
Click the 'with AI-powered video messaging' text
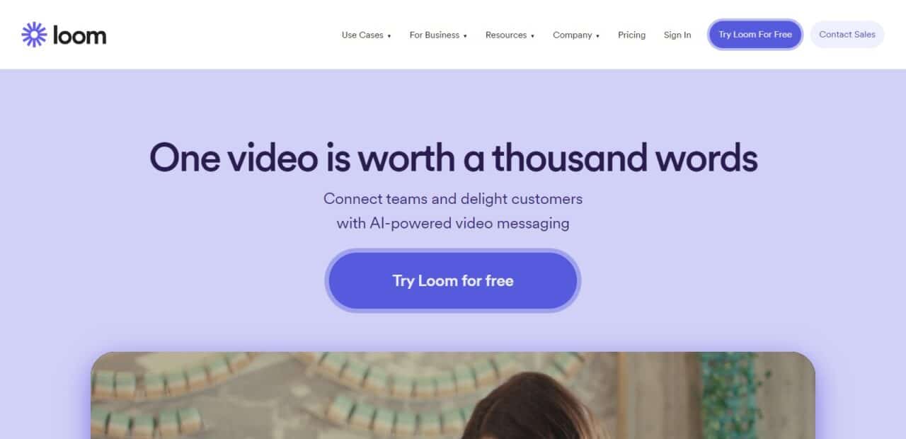click(x=453, y=224)
